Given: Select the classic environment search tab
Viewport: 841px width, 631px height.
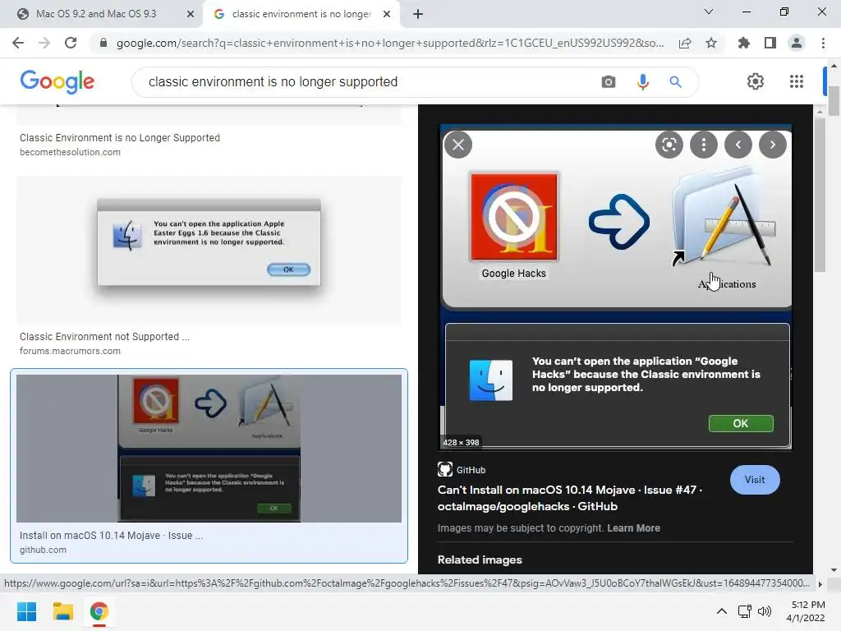Looking at the screenshot, I should (301, 14).
